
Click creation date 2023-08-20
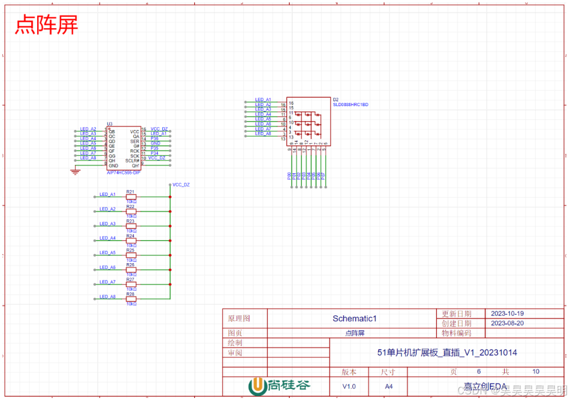click(x=507, y=324)
